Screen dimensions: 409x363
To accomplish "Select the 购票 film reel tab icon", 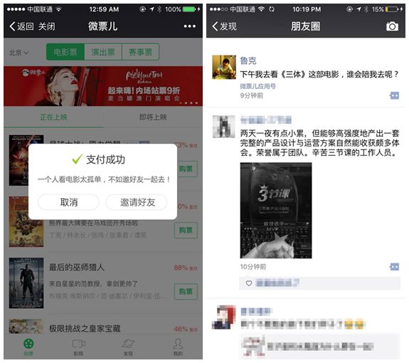I will tap(28, 344).
